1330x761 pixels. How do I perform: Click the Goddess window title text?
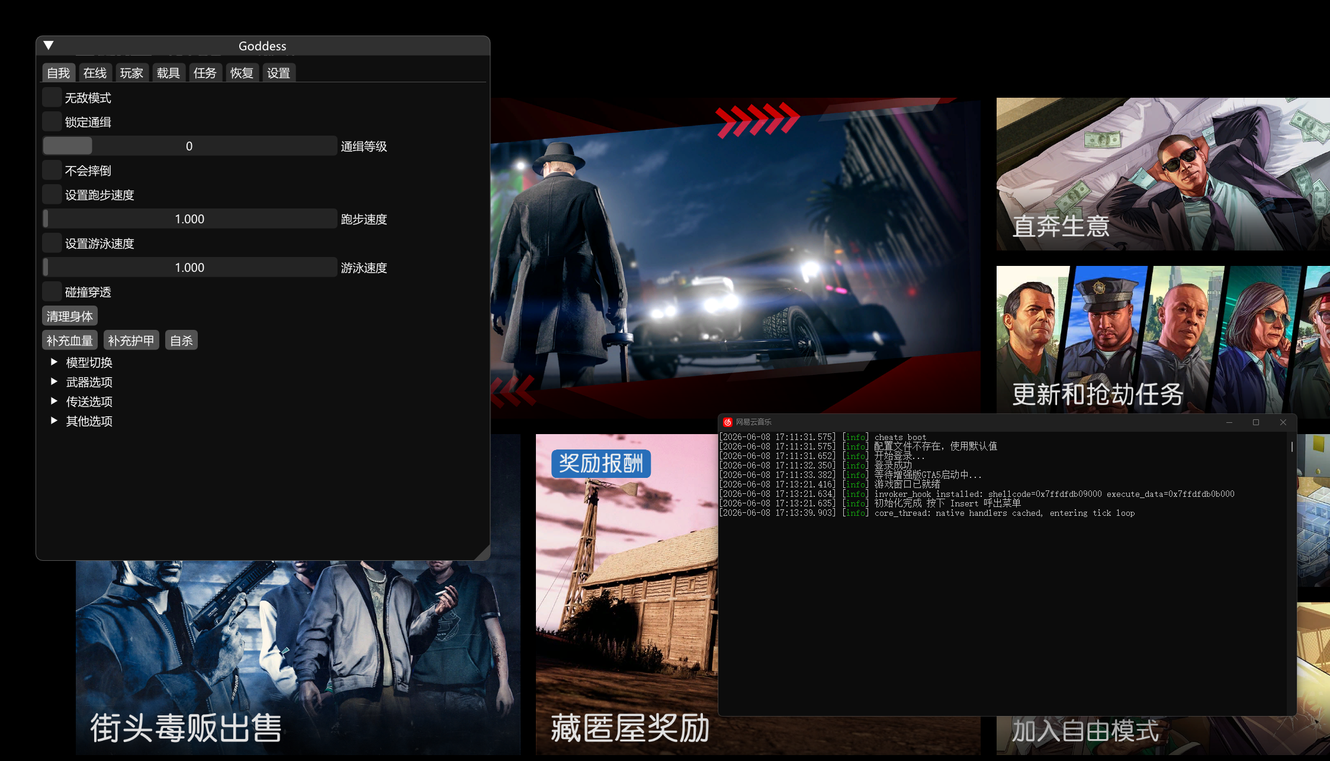(x=262, y=46)
